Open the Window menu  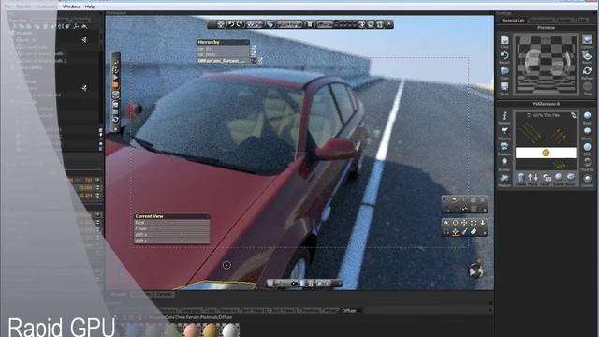(71, 7)
